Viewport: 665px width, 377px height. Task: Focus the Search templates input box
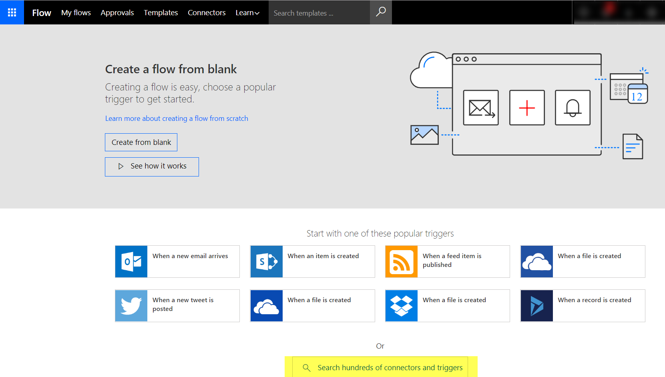[x=319, y=13]
